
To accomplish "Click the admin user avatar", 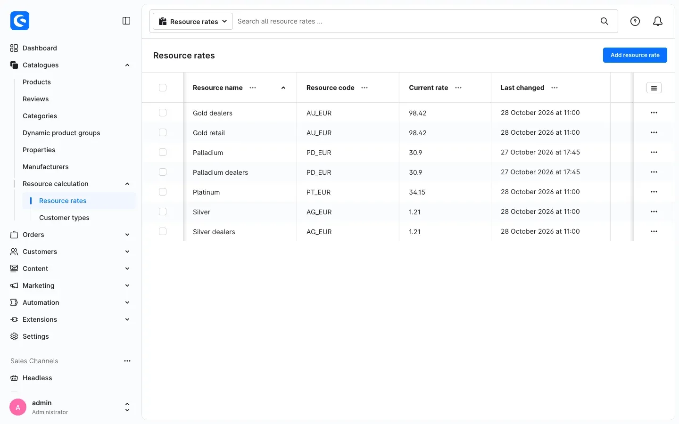I will pyautogui.click(x=18, y=408).
